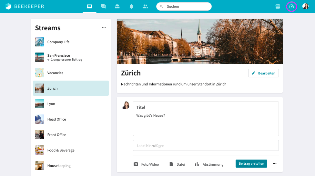The height and width of the screenshot is (176, 315).
Task: Open the Streams news feed icon
Action: pyautogui.click(x=89, y=6)
